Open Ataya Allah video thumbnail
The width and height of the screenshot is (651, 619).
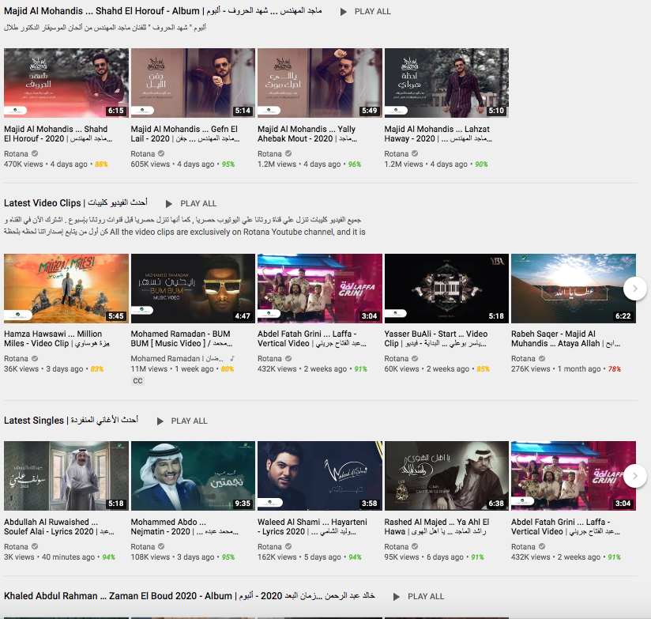pyautogui.click(x=574, y=289)
